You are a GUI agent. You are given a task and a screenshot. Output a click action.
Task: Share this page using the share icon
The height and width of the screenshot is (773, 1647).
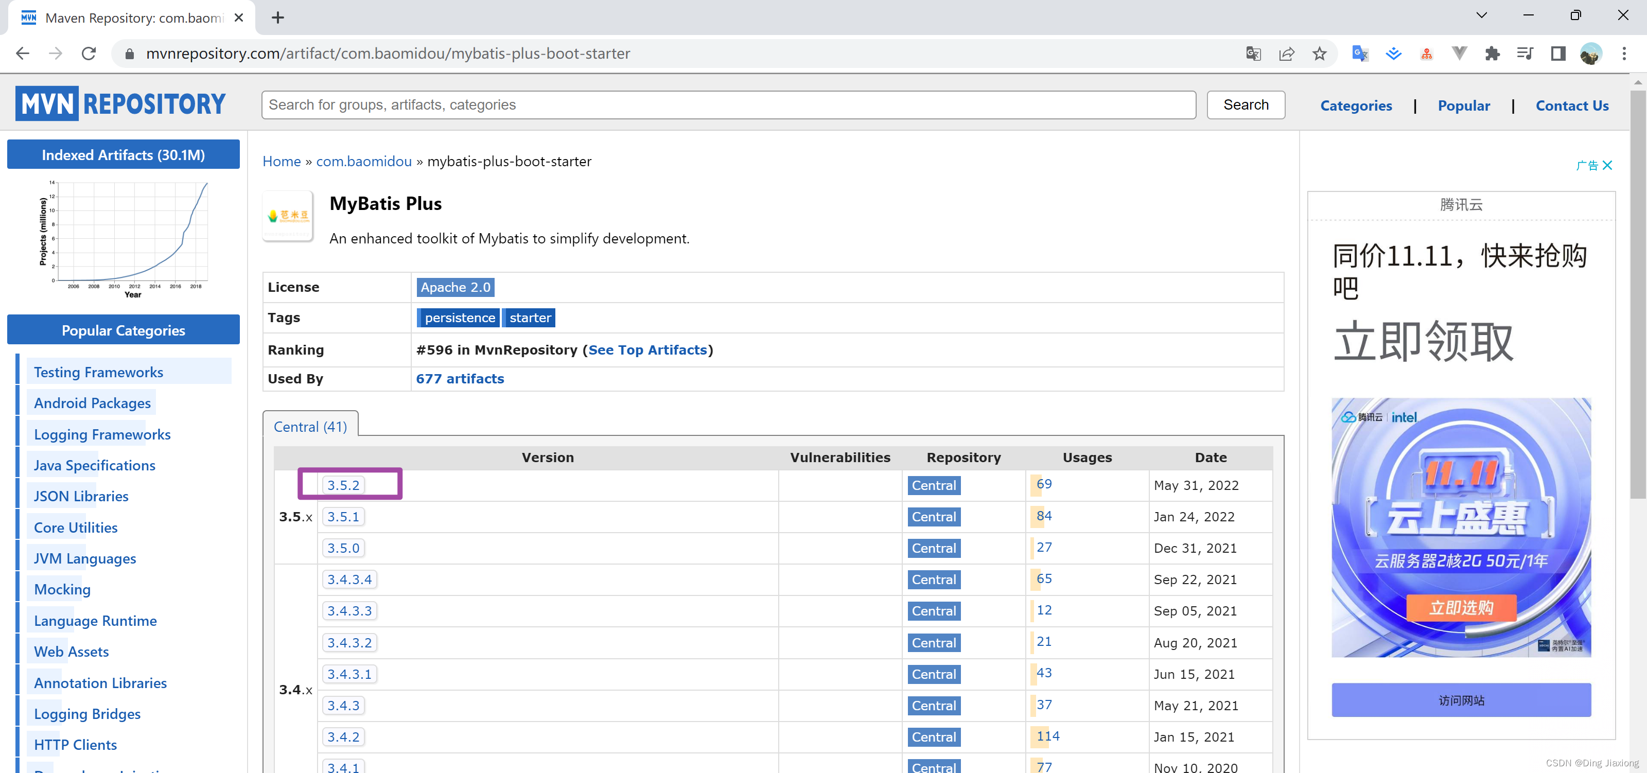click(x=1286, y=54)
